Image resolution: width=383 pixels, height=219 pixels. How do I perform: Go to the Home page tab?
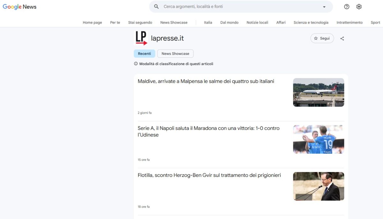coord(93,23)
